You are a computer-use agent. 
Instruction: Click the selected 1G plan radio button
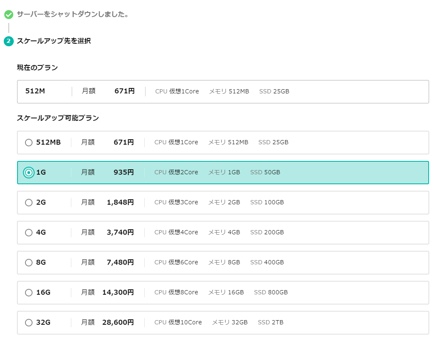pos(29,173)
